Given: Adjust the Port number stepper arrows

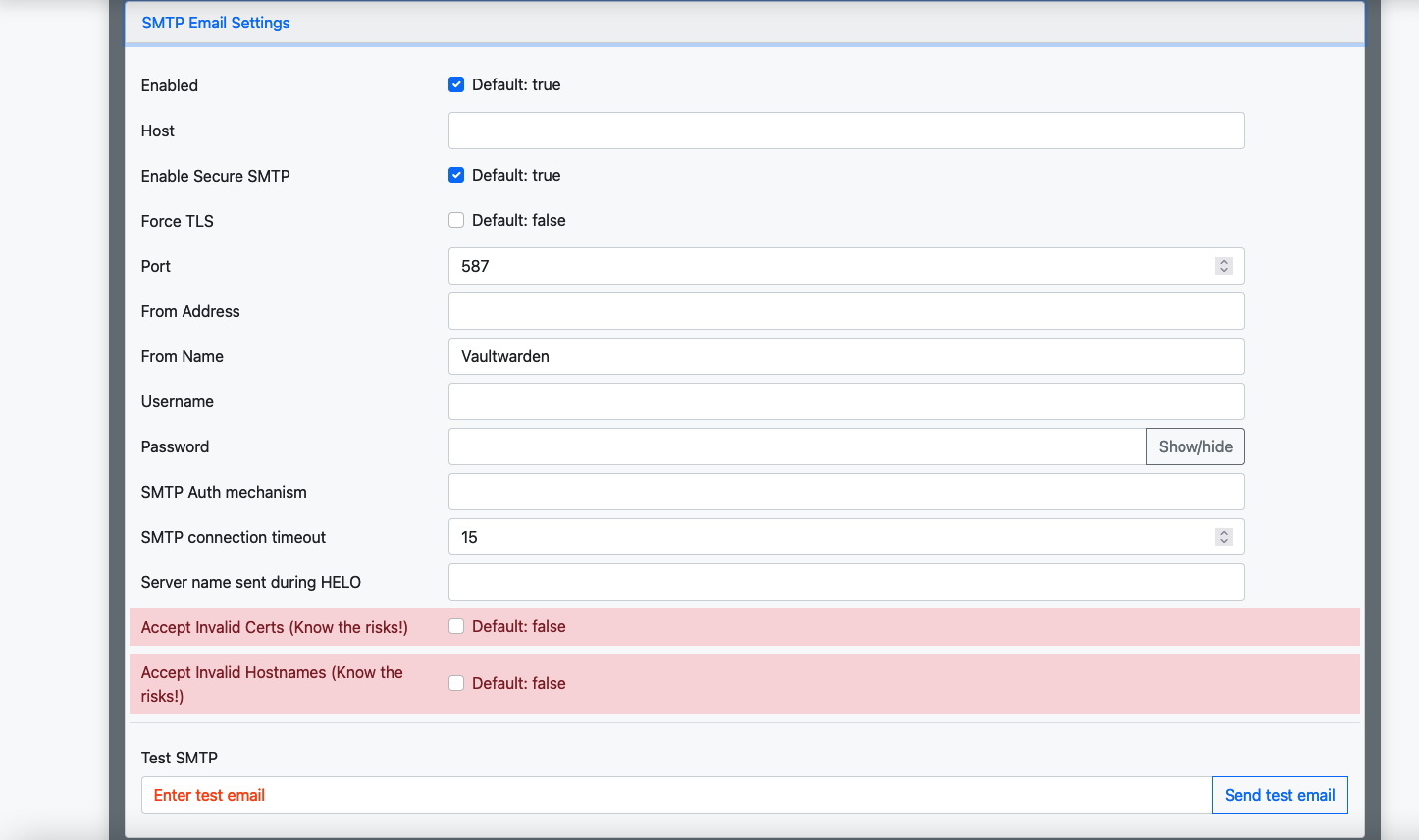Looking at the screenshot, I should (1223, 266).
